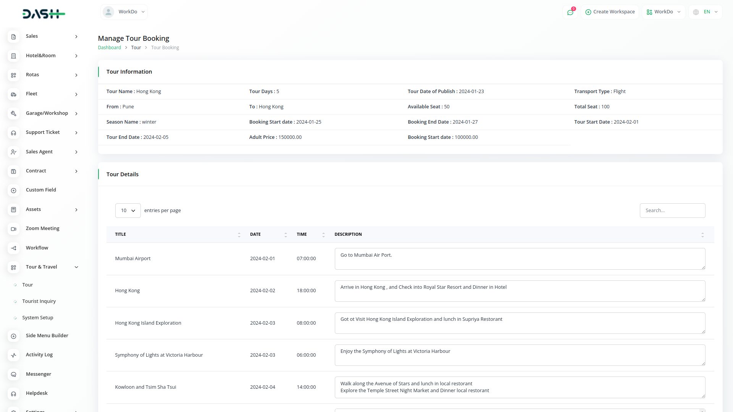Click the Zoom Meeting camera icon

tap(13, 229)
